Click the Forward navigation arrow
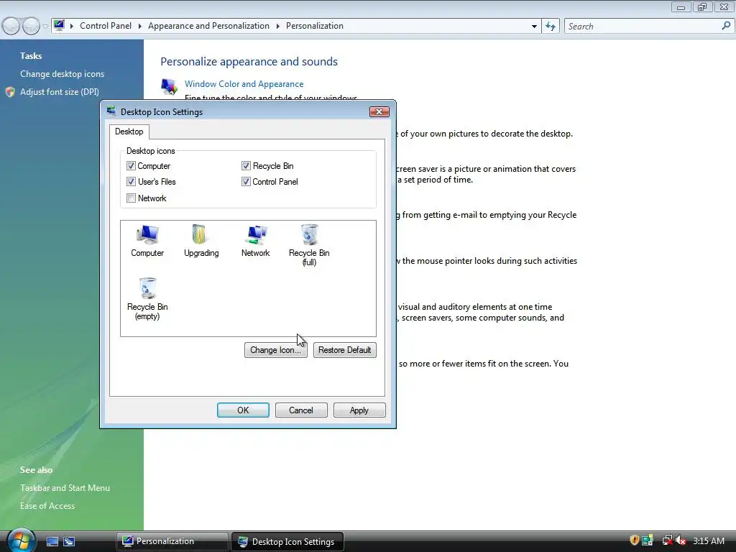 pyautogui.click(x=31, y=26)
